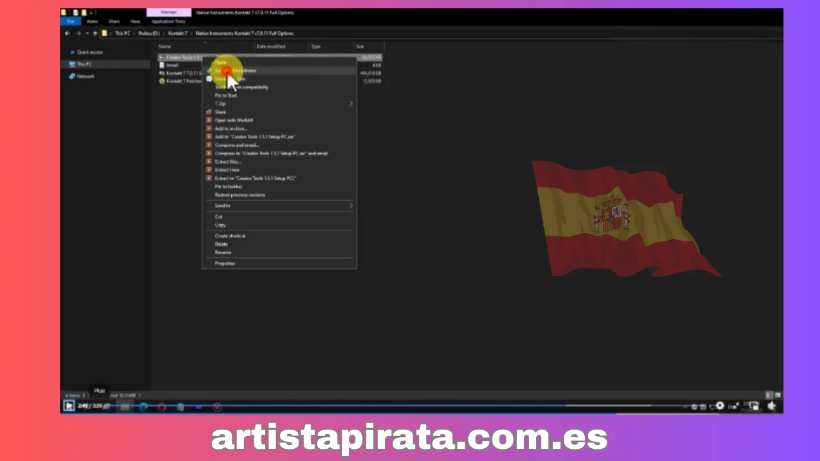Expand the Send to submenu
820x461 pixels.
pos(279,206)
